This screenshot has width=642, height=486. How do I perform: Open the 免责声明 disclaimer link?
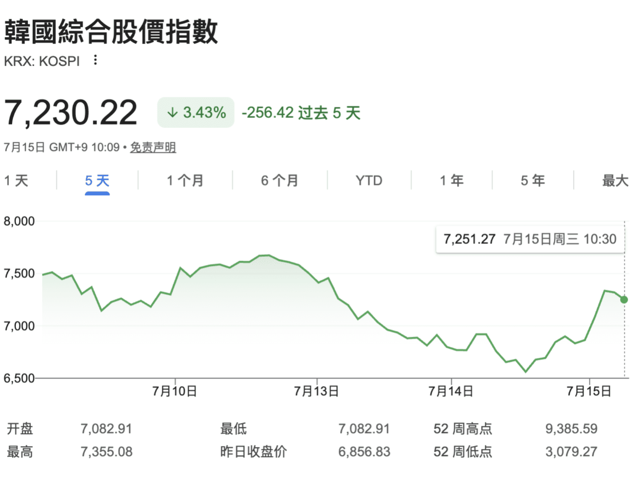point(153,147)
